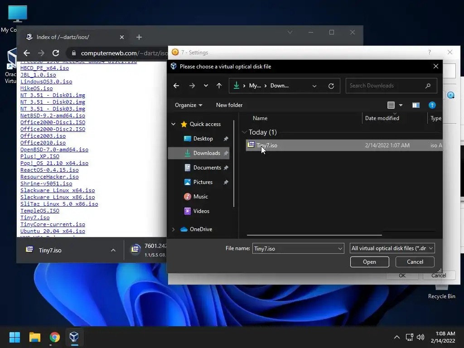Go back in Chrome
Screen dimensions: 464x348
click(27, 53)
